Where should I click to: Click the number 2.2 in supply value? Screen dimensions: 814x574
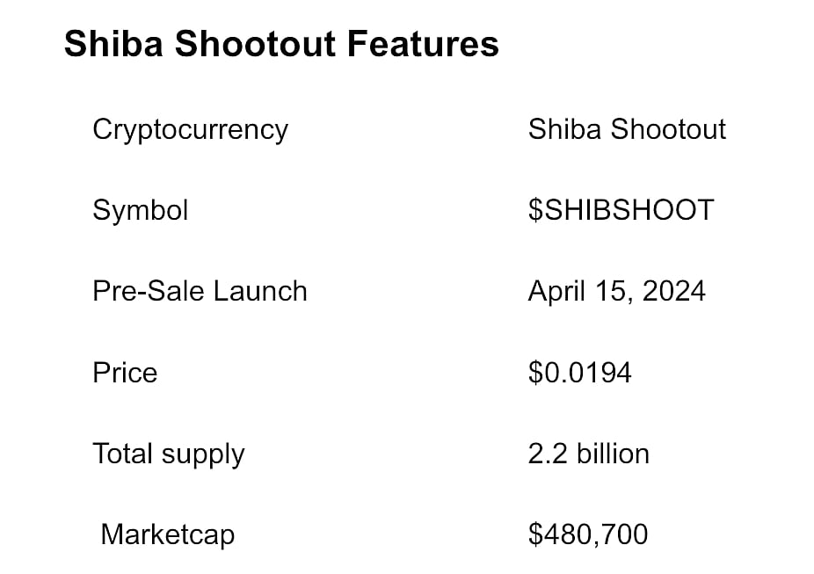[x=547, y=454]
